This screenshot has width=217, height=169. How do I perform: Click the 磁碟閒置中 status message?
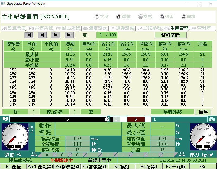[99, 160]
